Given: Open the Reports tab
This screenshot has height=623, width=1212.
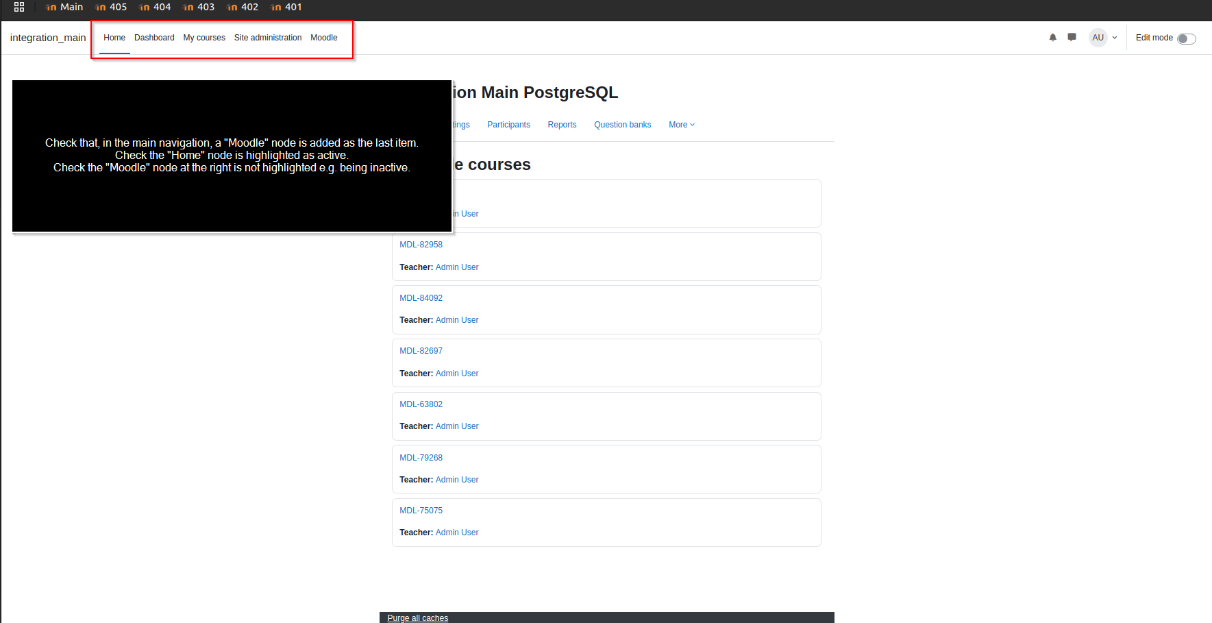Looking at the screenshot, I should pos(562,125).
